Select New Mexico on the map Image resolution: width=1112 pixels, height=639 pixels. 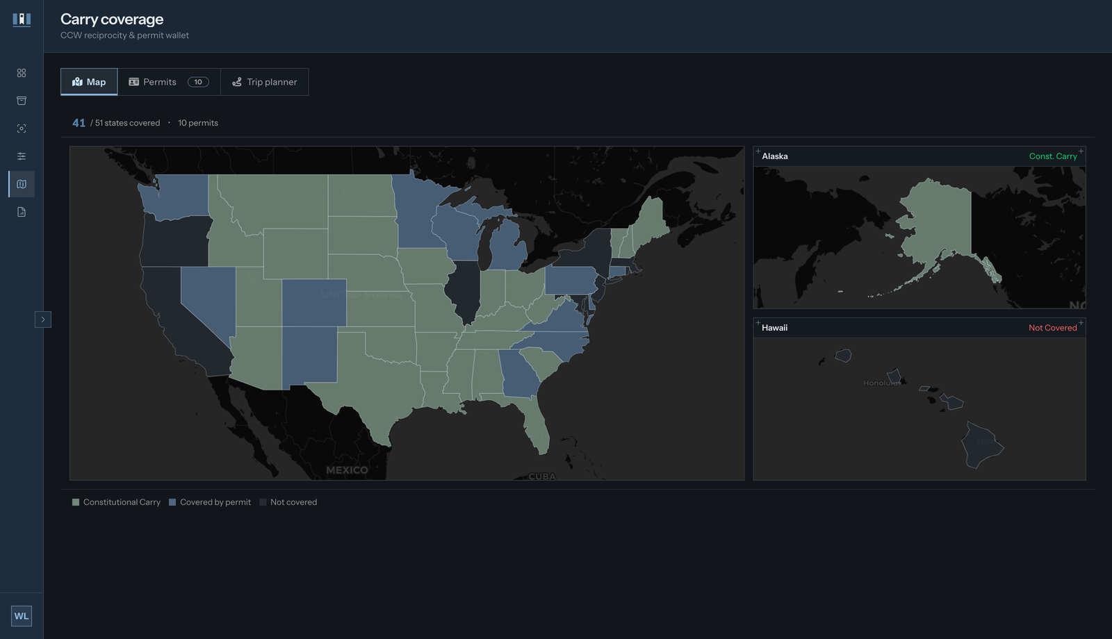[x=310, y=356]
